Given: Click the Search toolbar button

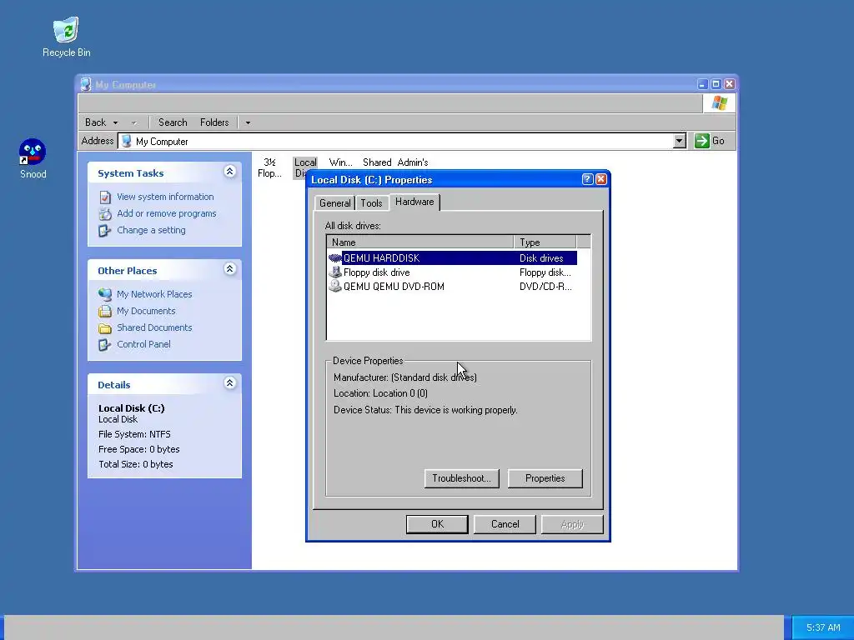Looking at the screenshot, I should pyautogui.click(x=173, y=122).
